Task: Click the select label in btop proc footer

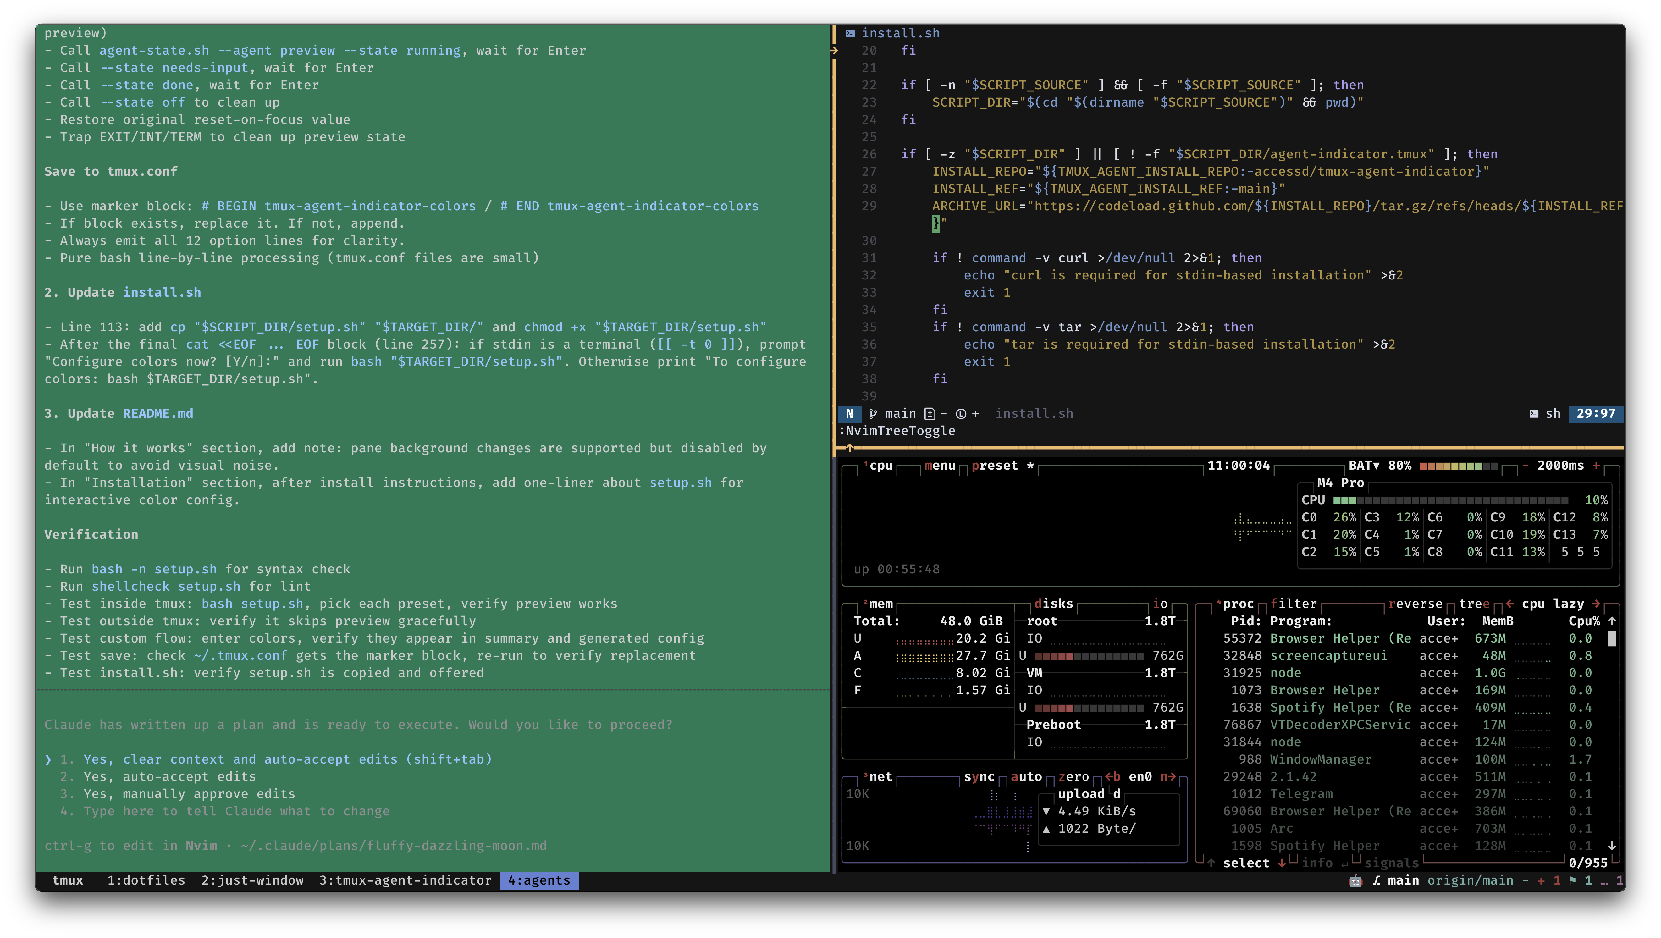Action: coord(1246,863)
